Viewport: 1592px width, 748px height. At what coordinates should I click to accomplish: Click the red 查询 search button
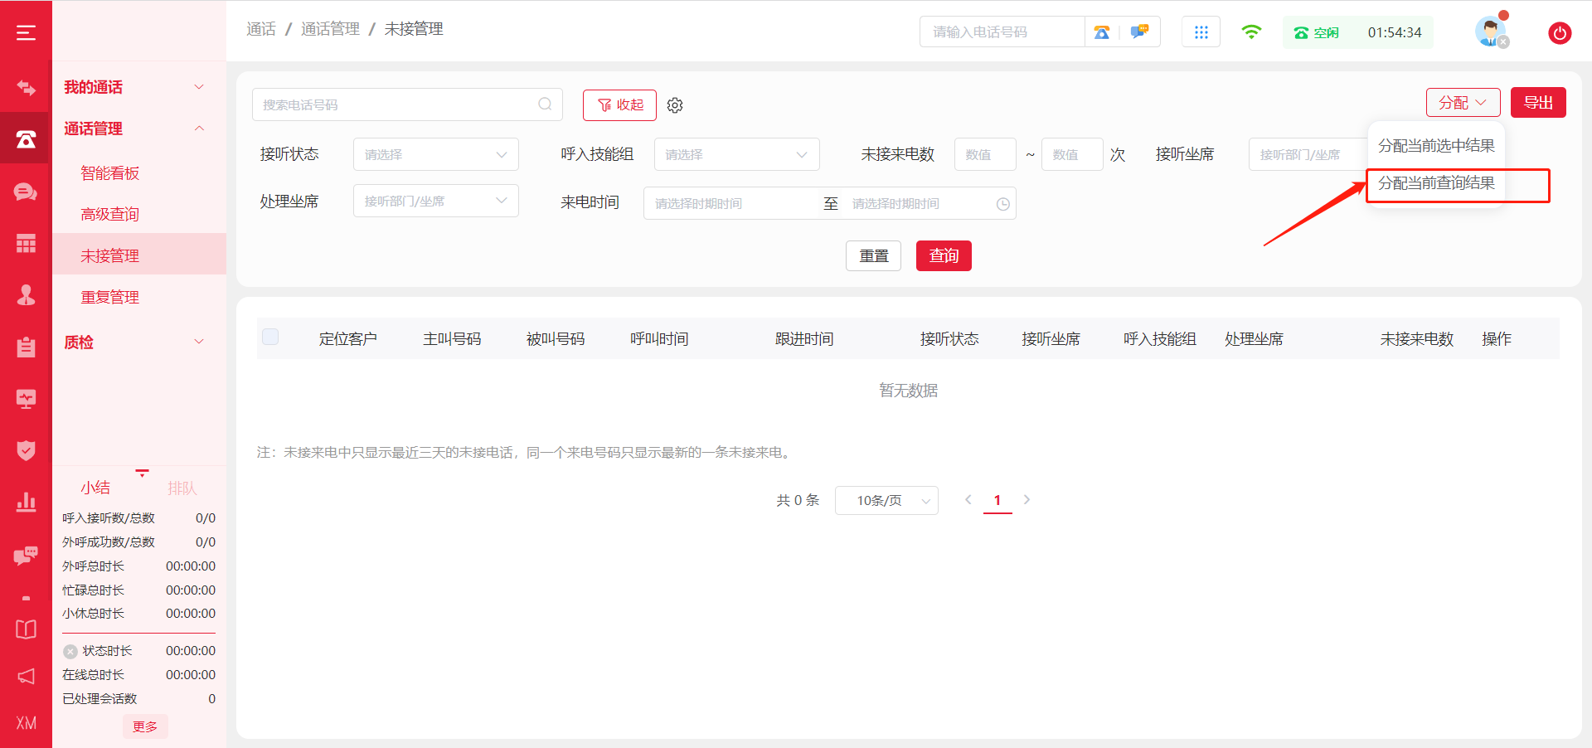tap(944, 255)
